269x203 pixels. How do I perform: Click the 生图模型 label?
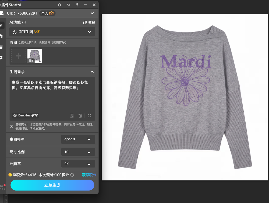pos(17,139)
